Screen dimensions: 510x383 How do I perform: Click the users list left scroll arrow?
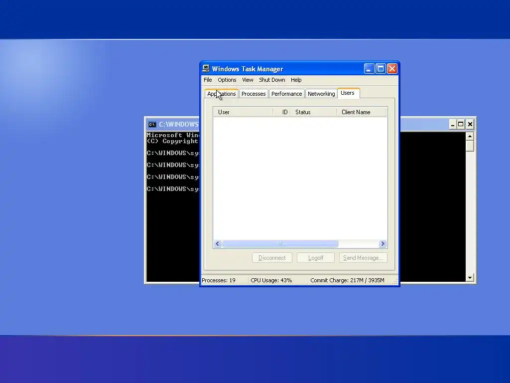[218, 243]
